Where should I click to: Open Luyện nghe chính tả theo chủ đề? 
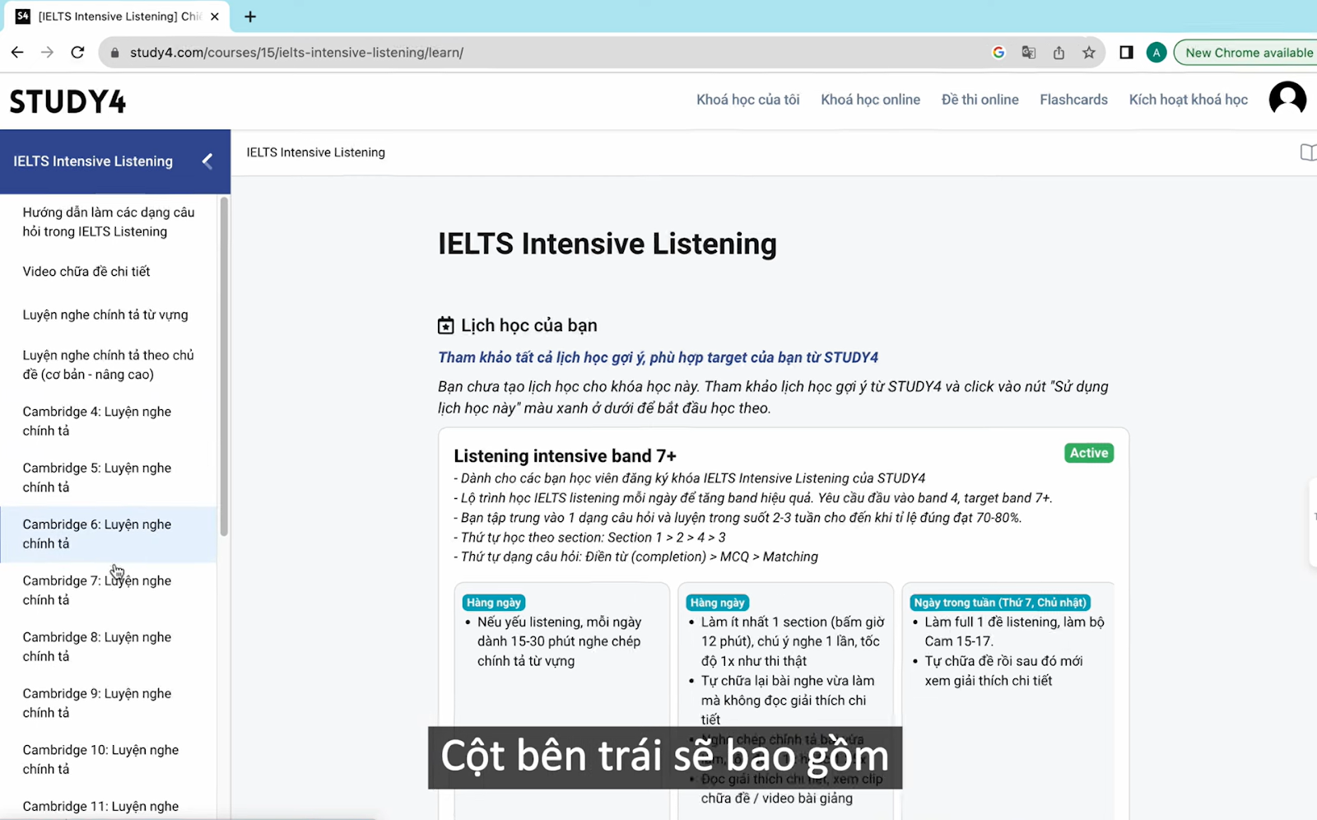coord(109,365)
